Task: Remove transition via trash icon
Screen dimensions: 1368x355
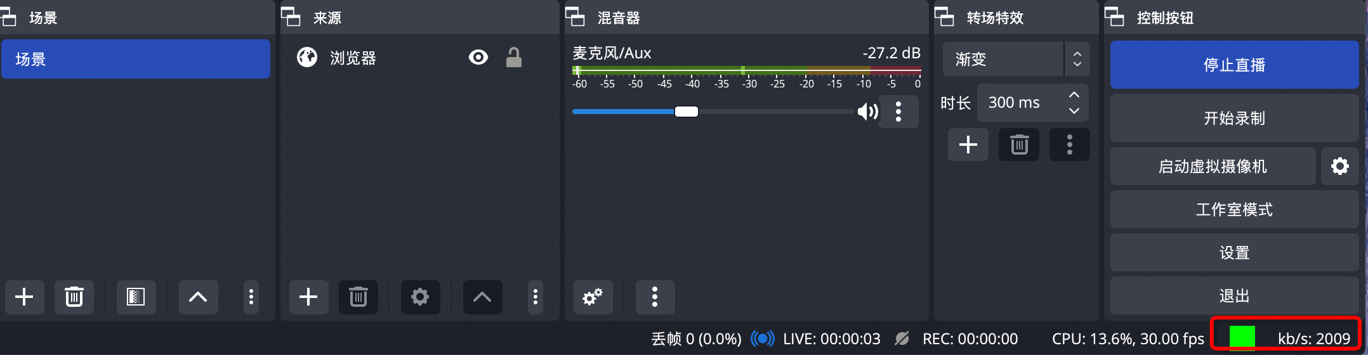Action: tap(1019, 145)
